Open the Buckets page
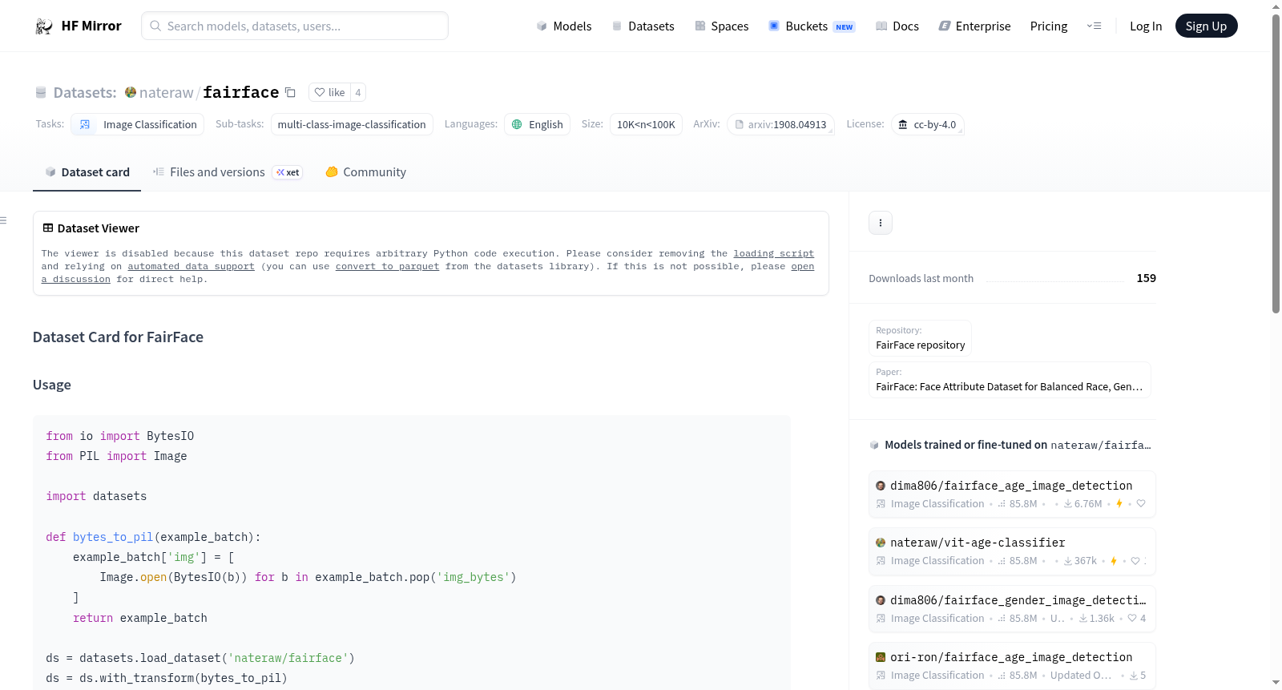This screenshot has height=690, width=1282. pyautogui.click(x=812, y=26)
